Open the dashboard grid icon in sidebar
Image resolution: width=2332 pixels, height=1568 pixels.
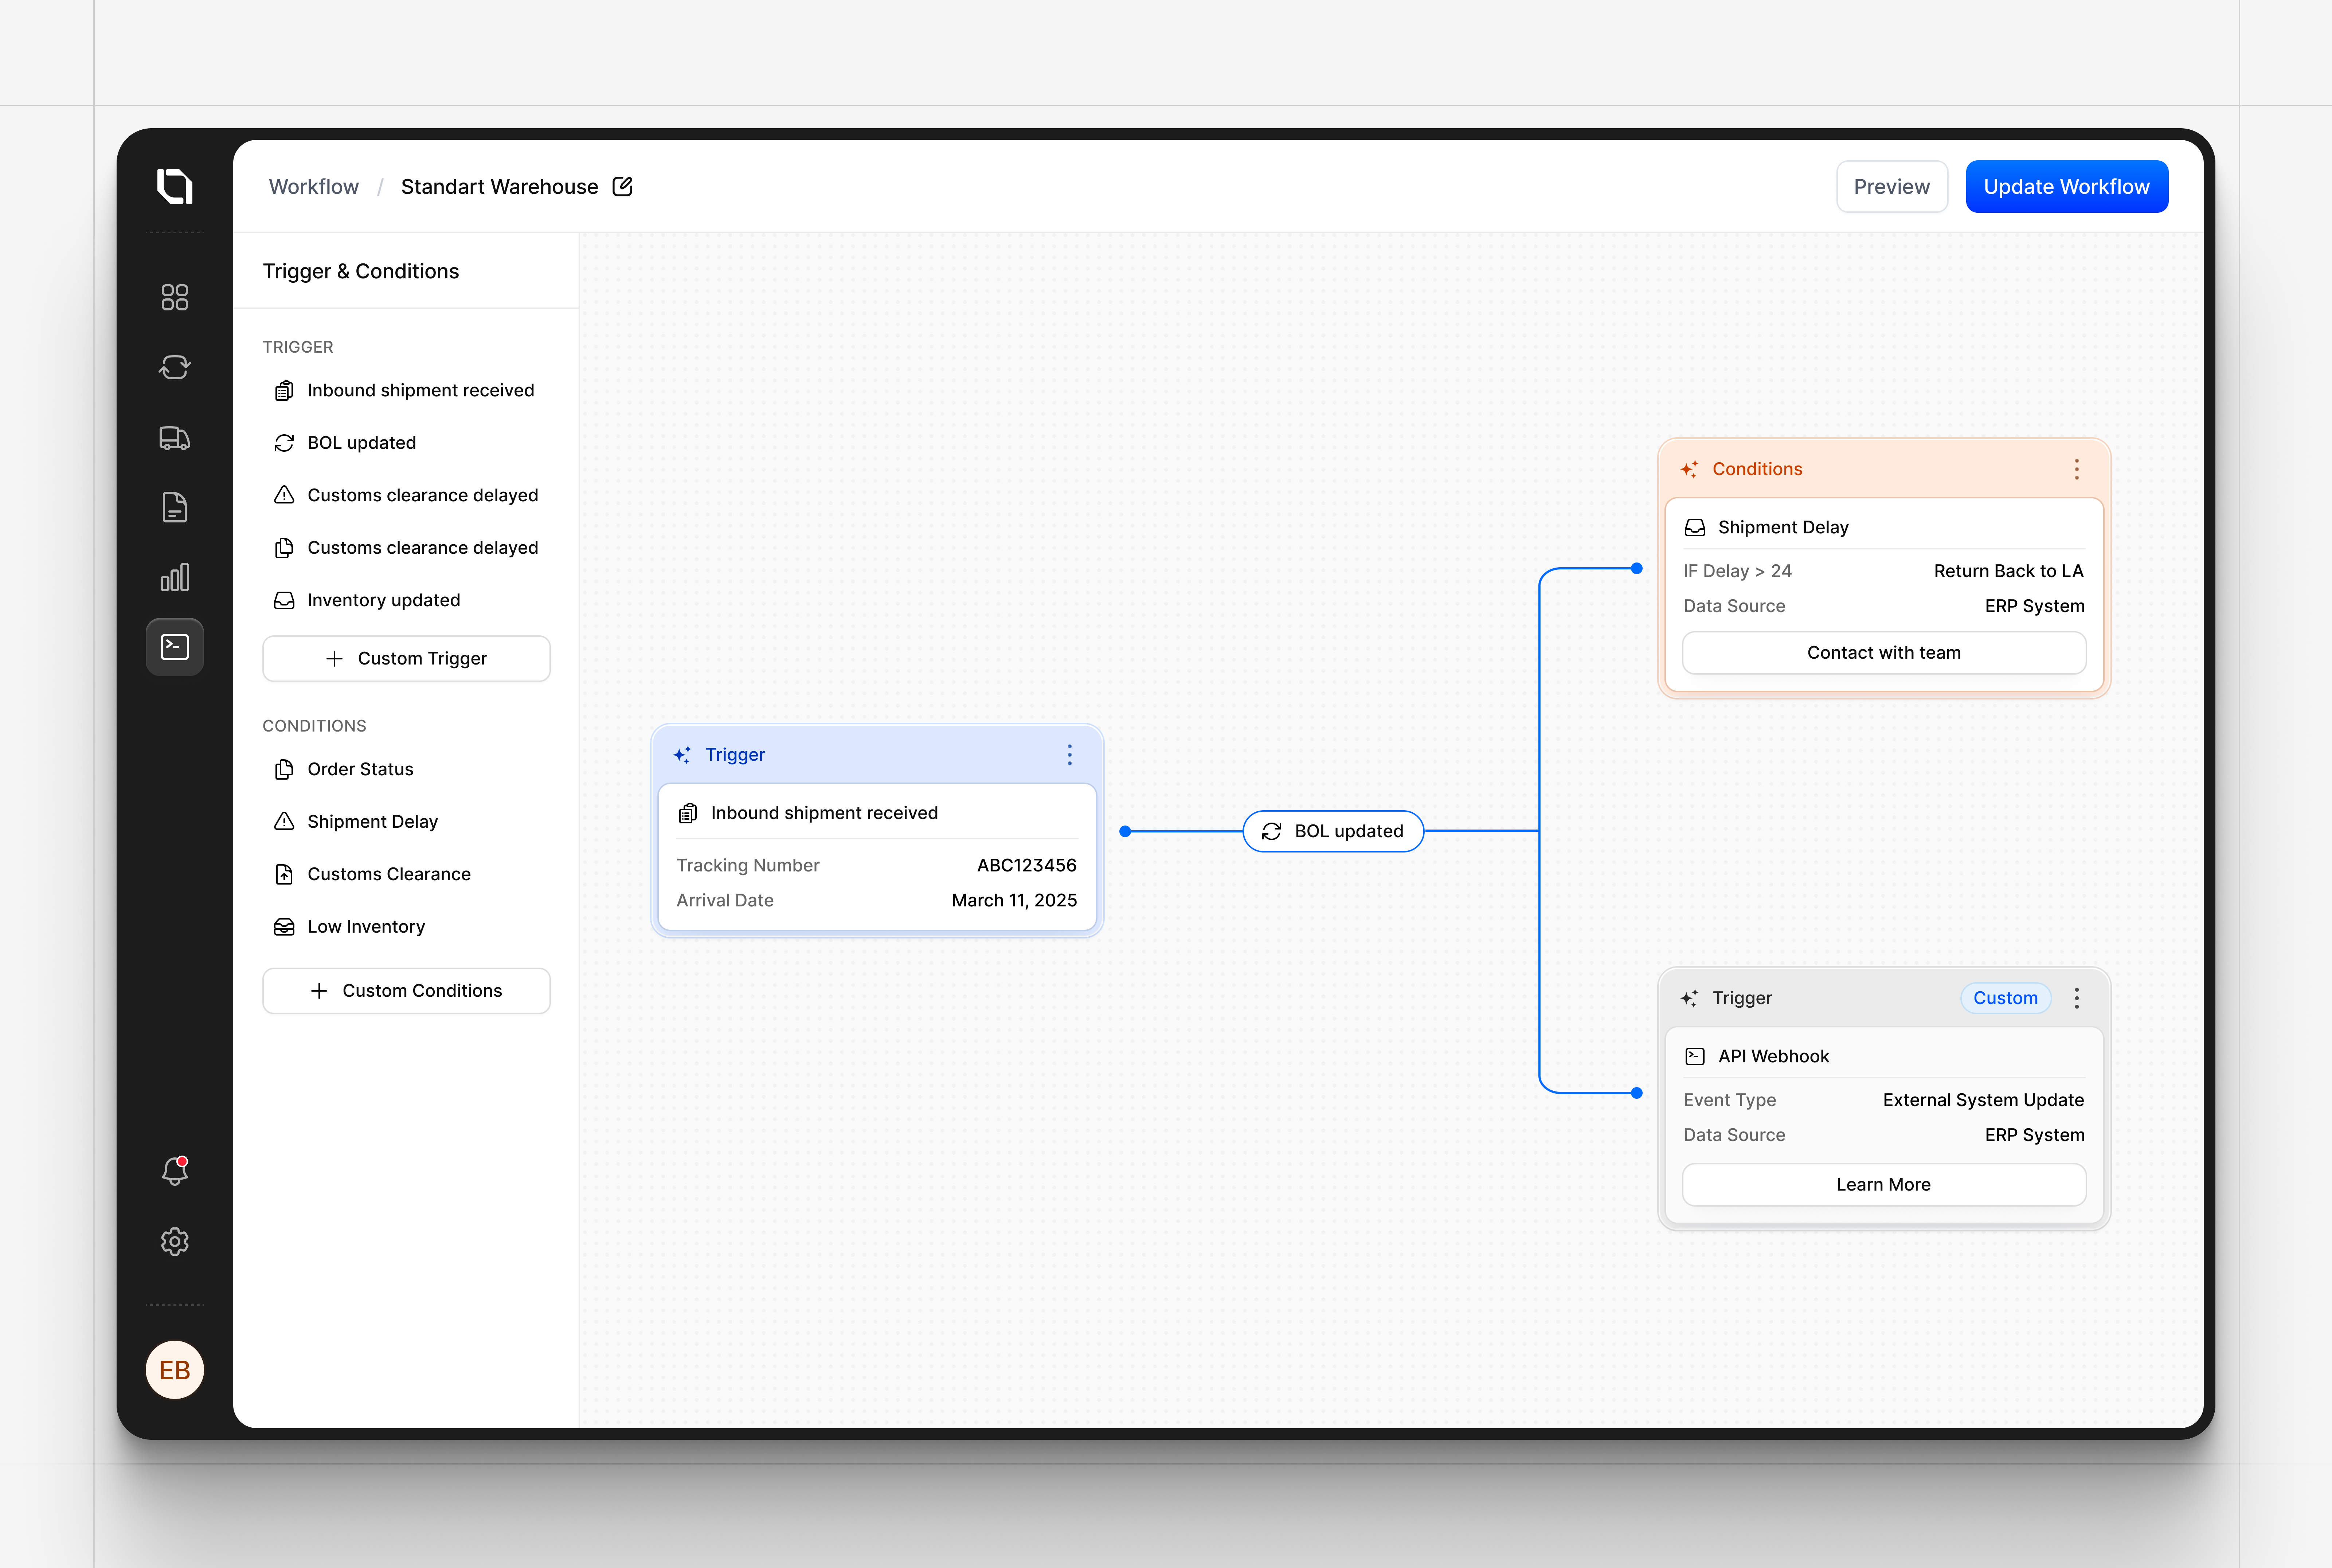pos(175,297)
